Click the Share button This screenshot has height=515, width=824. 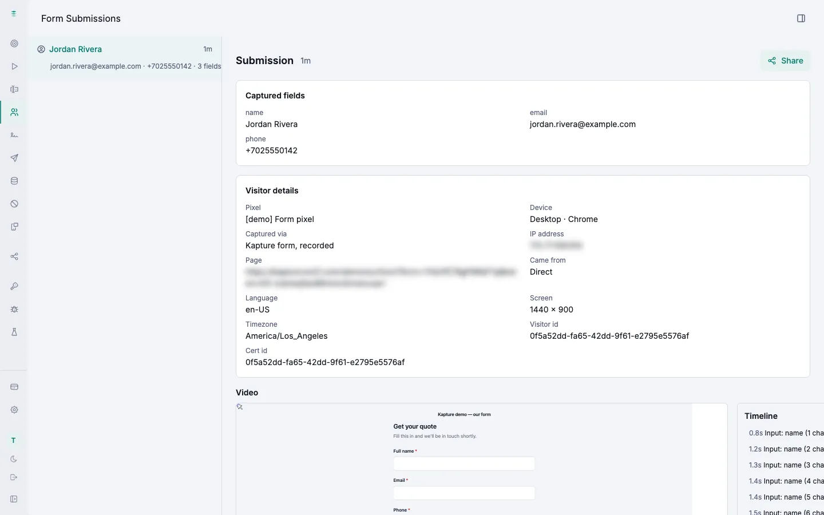785,61
